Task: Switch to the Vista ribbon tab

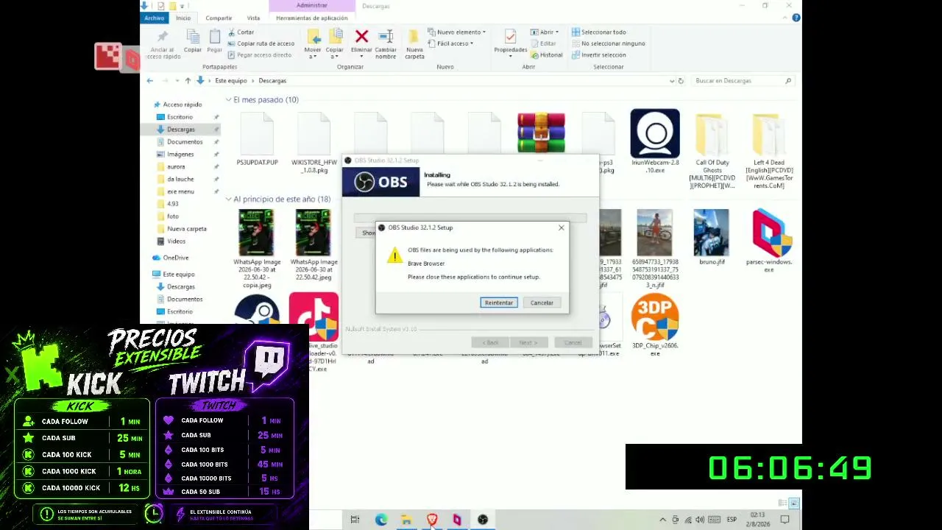Action: tap(253, 18)
